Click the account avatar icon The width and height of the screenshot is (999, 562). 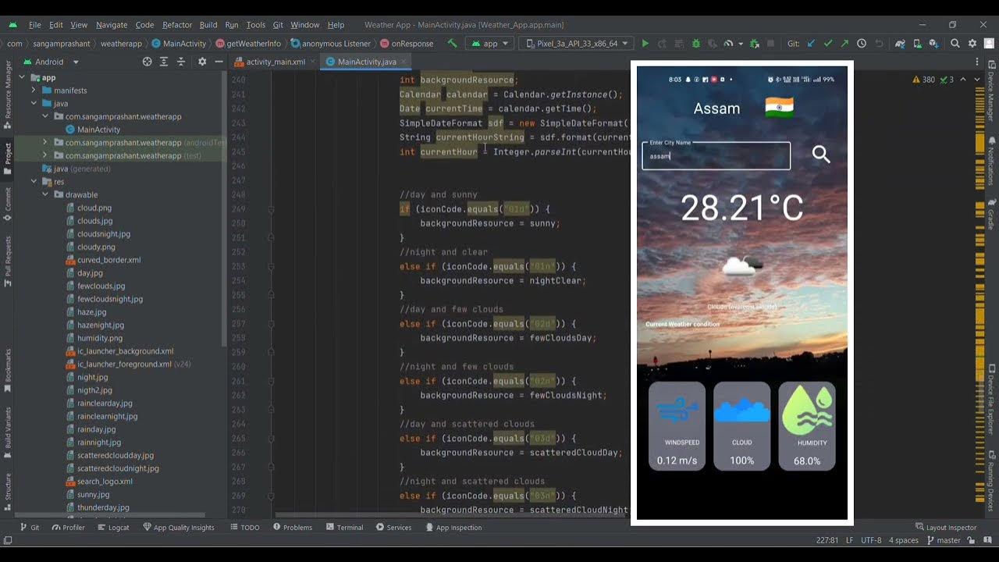(x=989, y=44)
